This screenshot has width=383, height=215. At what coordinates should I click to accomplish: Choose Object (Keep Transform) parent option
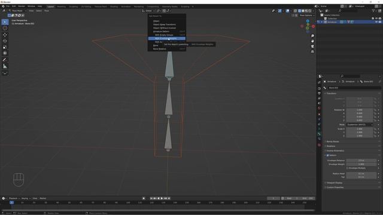click(x=167, y=24)
